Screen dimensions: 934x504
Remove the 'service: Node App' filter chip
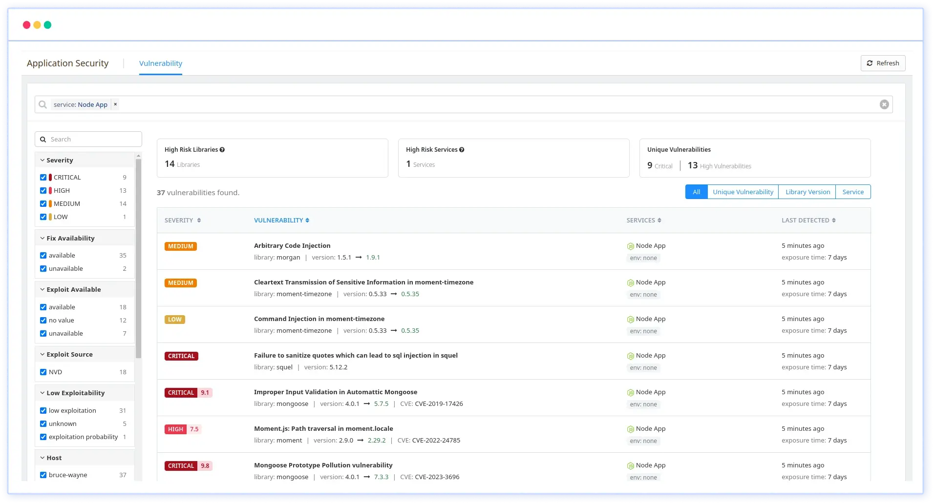pos(115,104)
